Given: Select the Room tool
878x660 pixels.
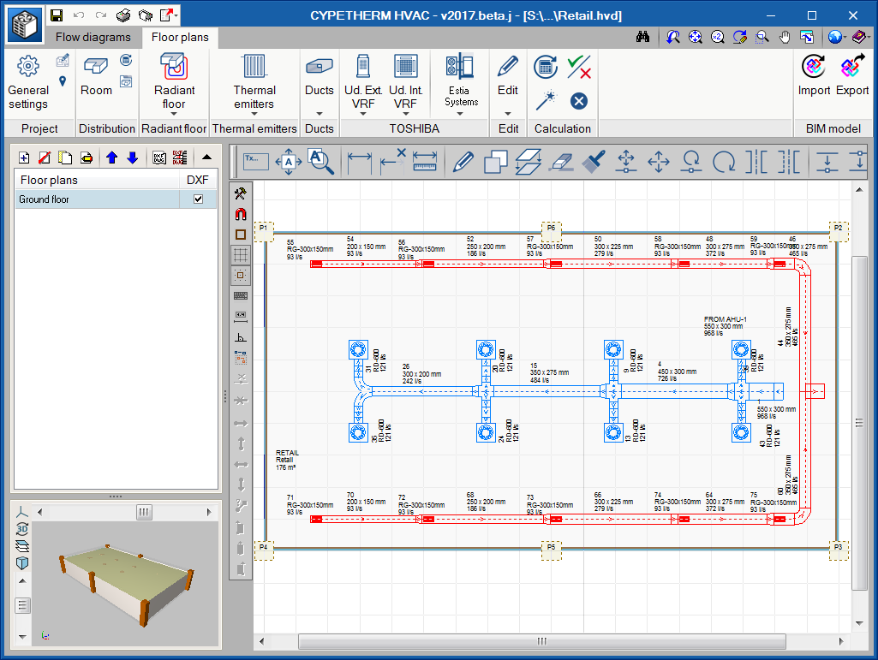Looking at the screenshot, I should [96, 75].
